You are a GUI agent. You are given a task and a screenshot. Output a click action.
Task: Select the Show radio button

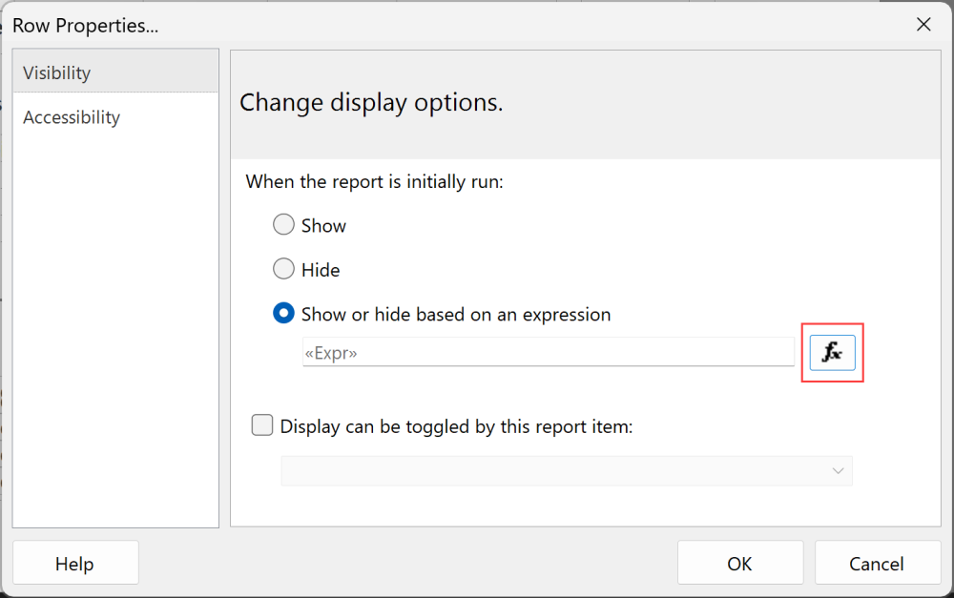pyautogui.click(x=283, y=224)
